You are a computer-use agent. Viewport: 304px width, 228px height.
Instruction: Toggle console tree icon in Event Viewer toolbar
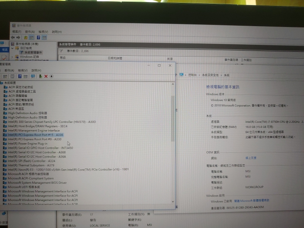pos(31,38)
